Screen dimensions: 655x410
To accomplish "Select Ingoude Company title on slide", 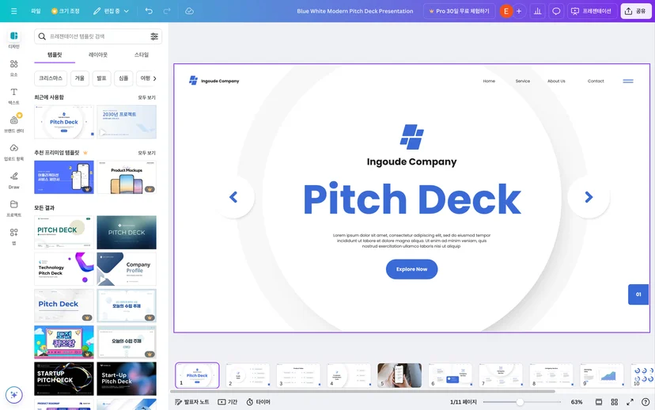I will tap(411, 161).
